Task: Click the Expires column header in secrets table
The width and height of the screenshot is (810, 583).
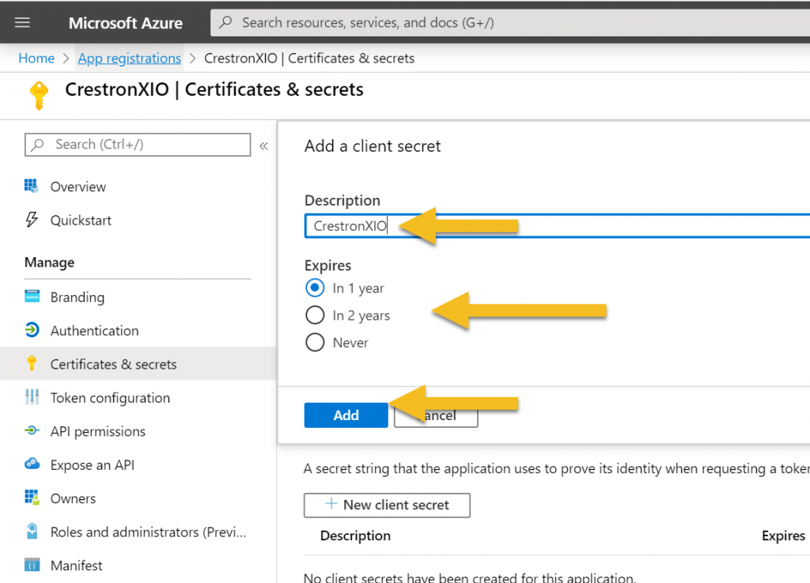Action: coord(783,536)
